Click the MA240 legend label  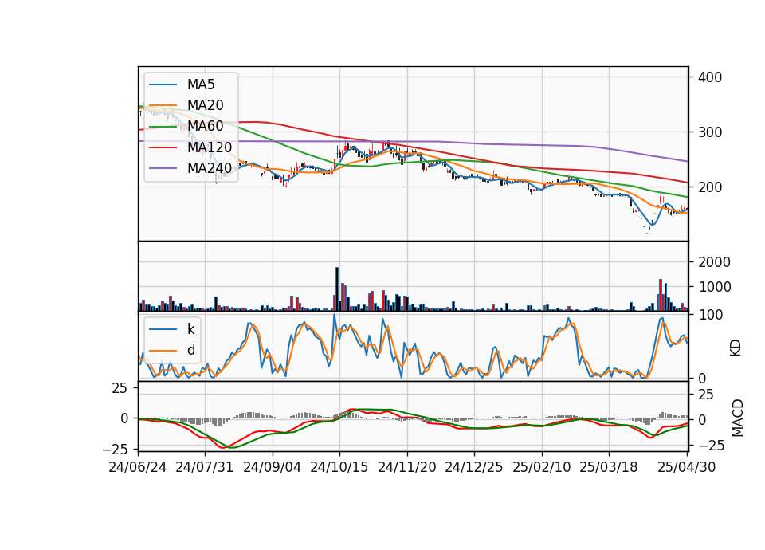point(210,168)
